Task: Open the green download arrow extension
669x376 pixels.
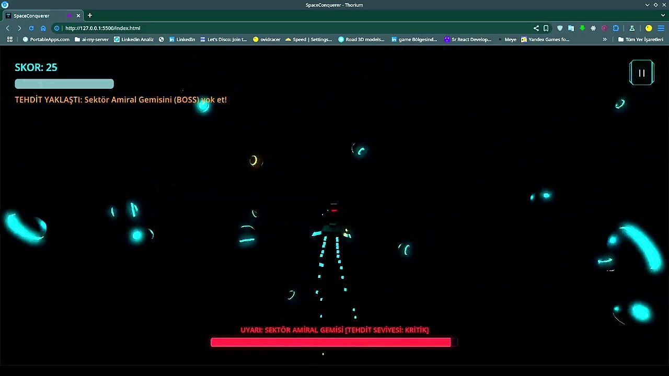Action: [582, 28]
